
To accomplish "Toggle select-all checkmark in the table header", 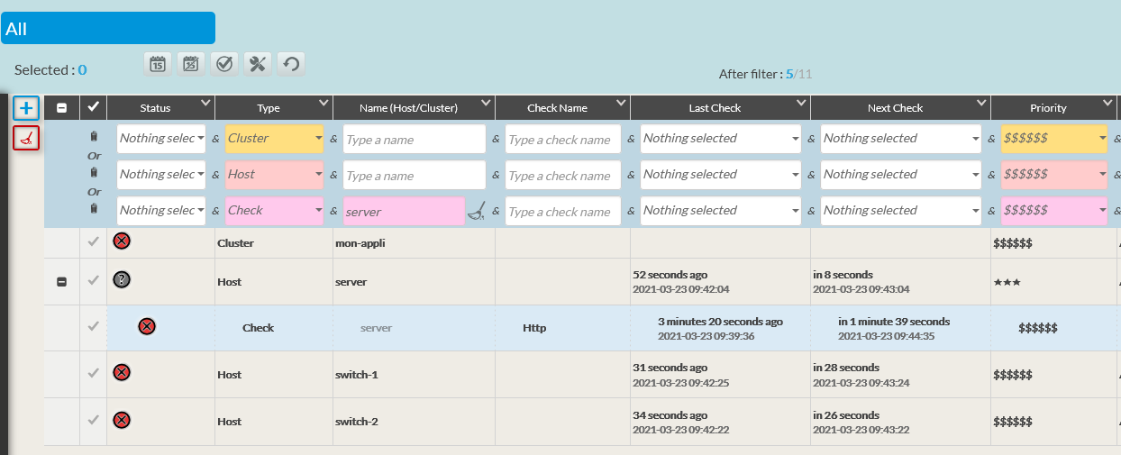I will pyautogui.click(x=93, y=107).
